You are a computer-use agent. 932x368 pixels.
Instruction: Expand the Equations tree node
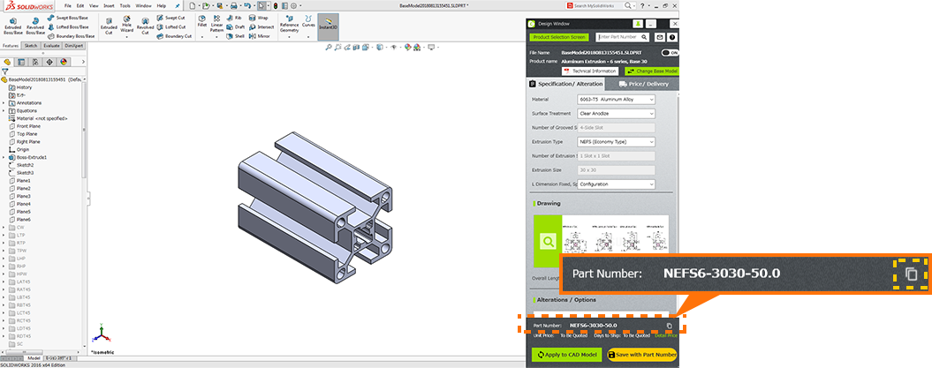click(4, 110)
